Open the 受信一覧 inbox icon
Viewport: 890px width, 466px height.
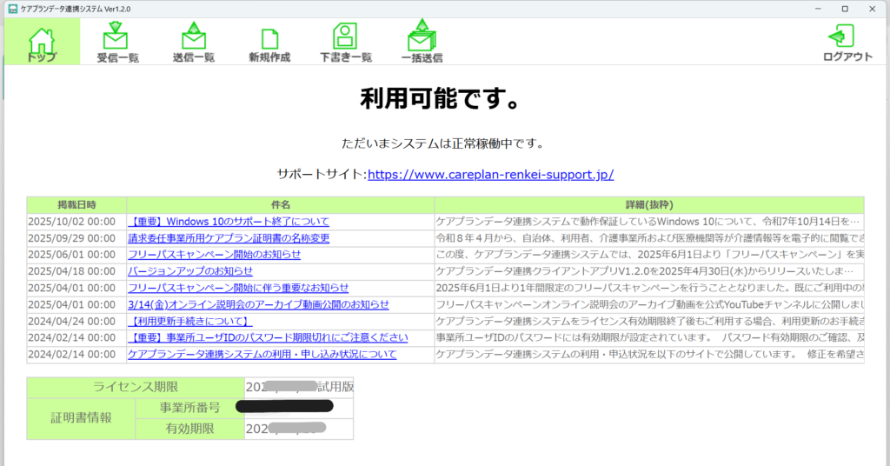click(117, 42)
